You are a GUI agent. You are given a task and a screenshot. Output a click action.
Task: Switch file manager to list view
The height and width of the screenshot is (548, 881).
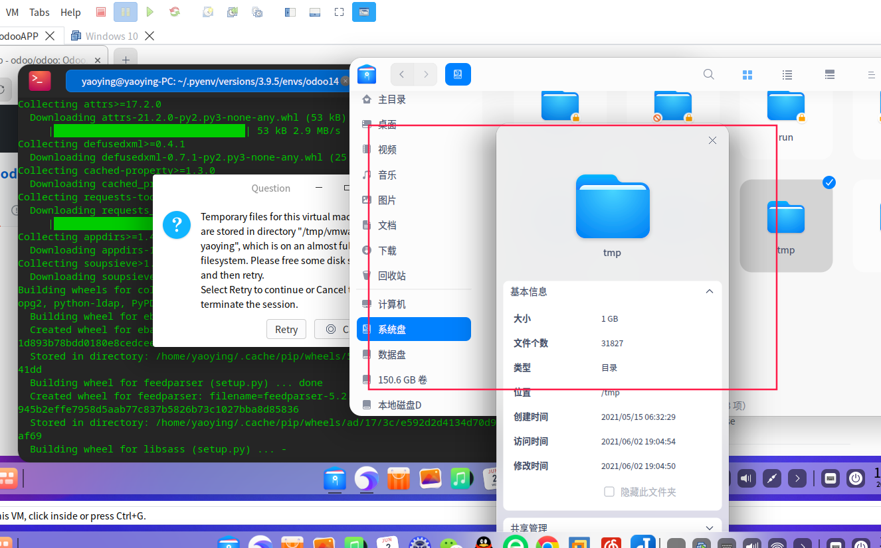[x=787, y=75]
